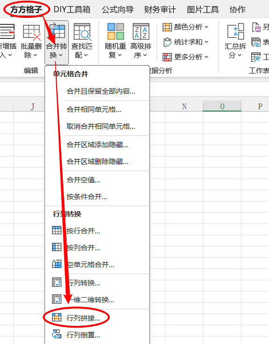Viewport: 269px width, 344px height.
Task: Click the 查找匹配 search table icon
Action: [82, 32]
